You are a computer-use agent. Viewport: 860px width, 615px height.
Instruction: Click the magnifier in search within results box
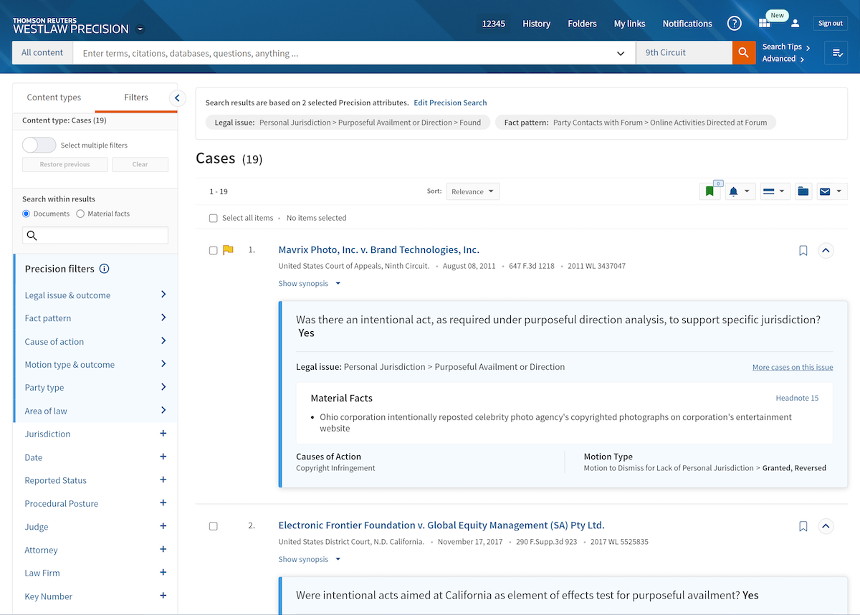[32, 235]
